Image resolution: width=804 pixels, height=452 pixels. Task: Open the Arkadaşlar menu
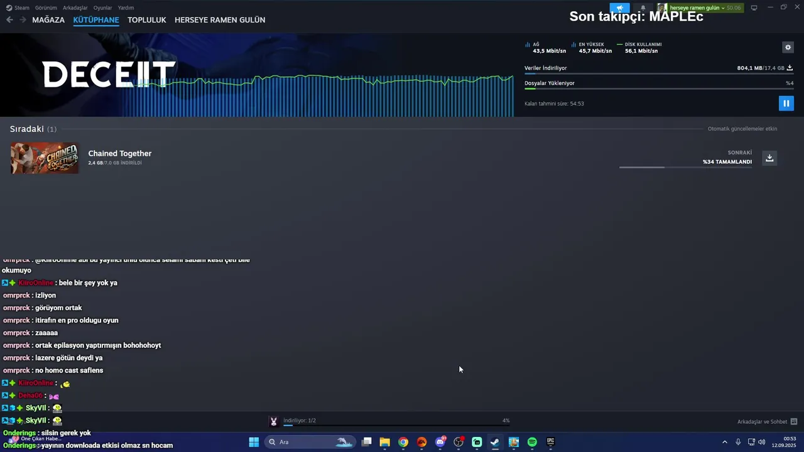(75, 8)
